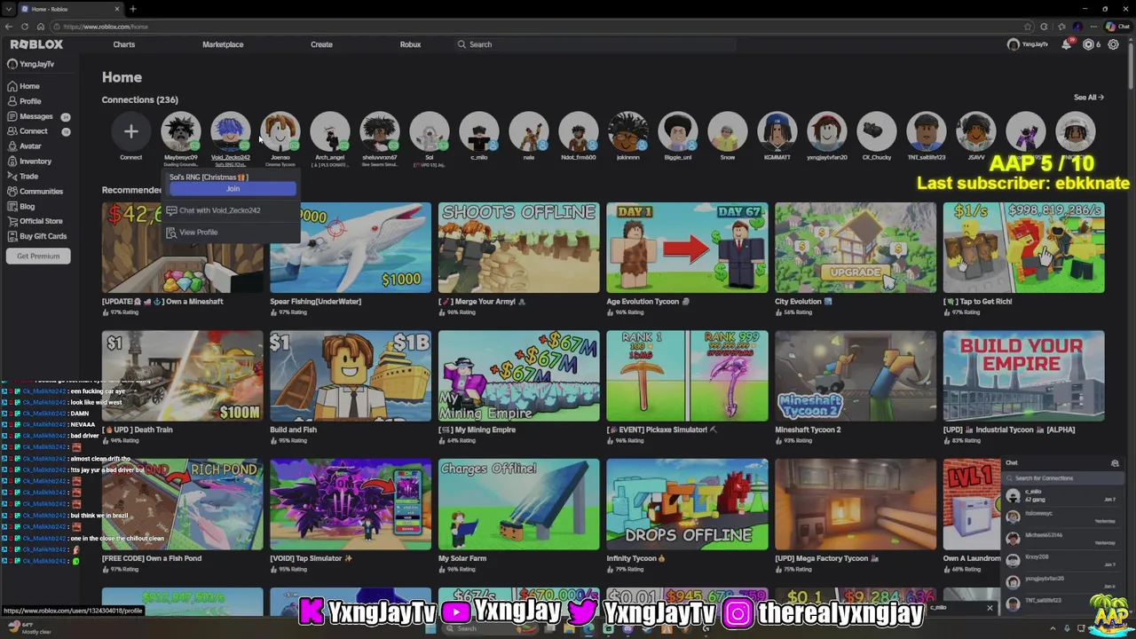Open yxngjaytvfan20 chat conversation

(x=1063, y=581)
